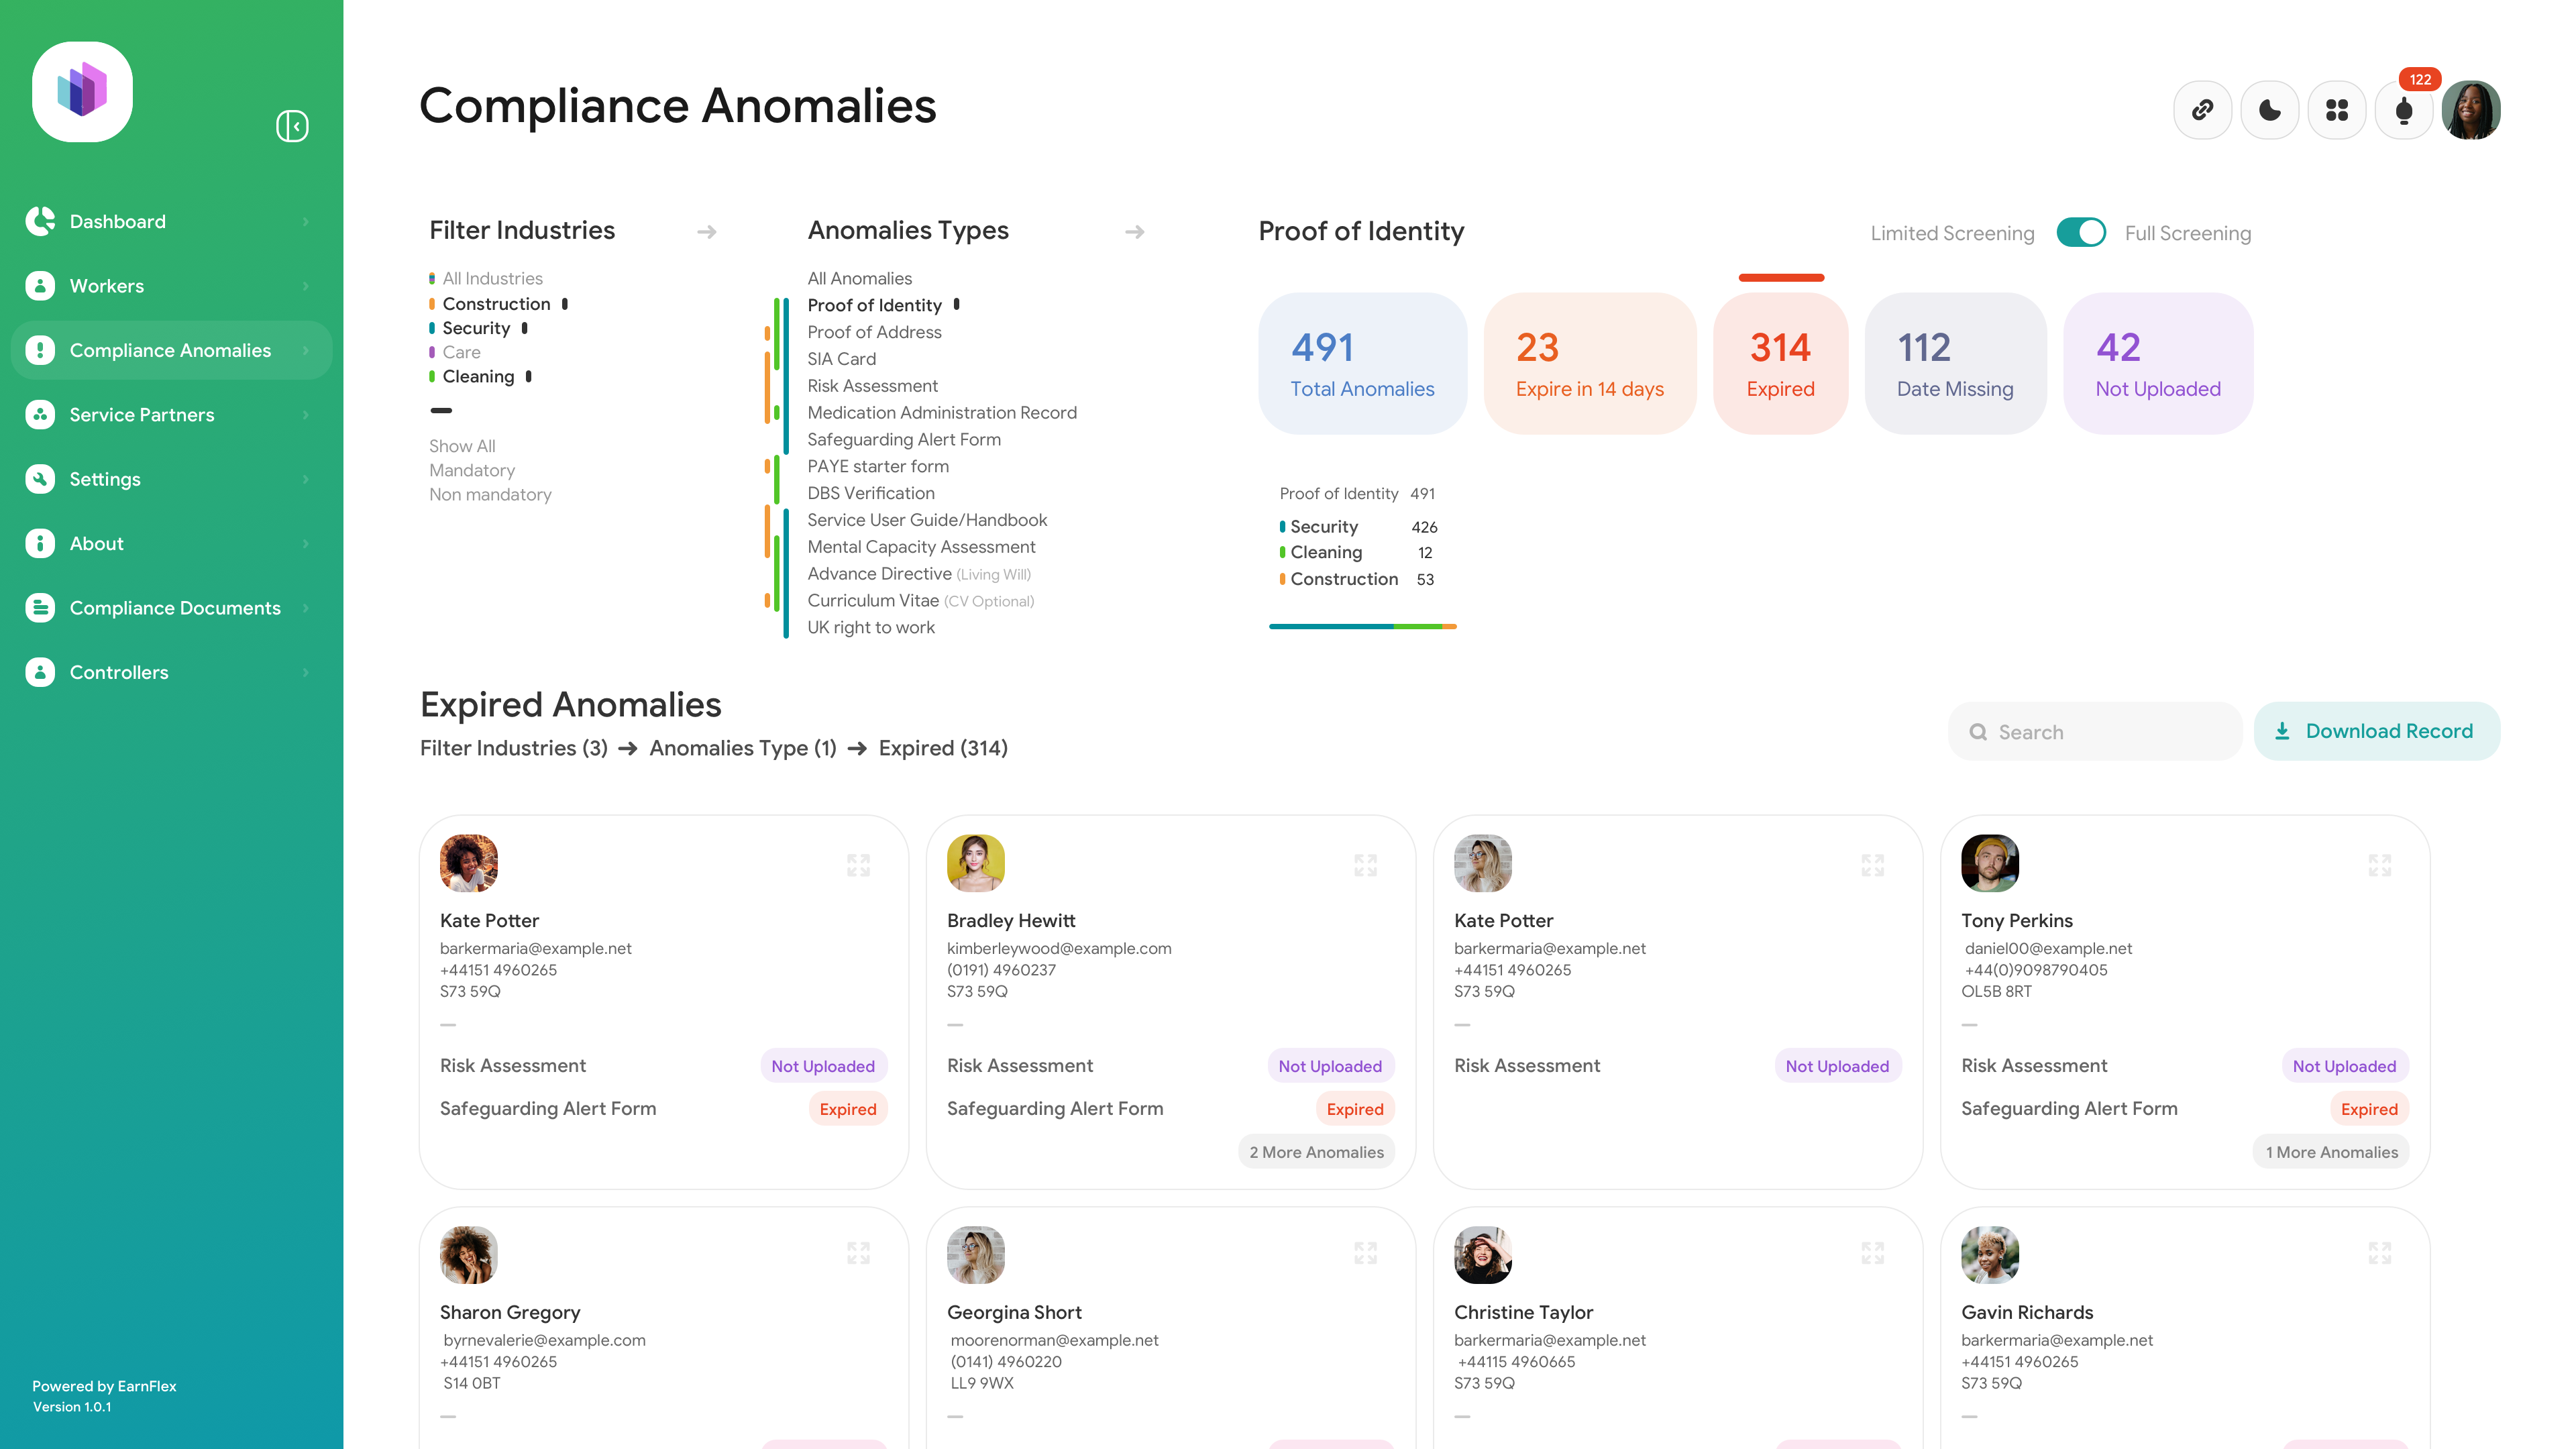Expand the Settings menu chevron
The image size is (2576, 1449).
[x=306, y=479]
